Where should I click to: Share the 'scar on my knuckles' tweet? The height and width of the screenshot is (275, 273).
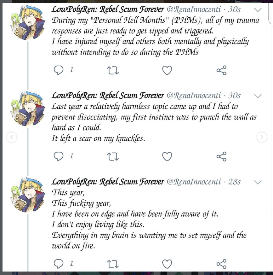click(221, 156)
